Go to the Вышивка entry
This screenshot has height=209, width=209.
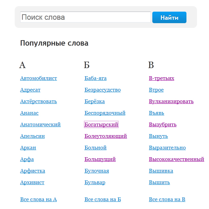click(x=161, y=171)
